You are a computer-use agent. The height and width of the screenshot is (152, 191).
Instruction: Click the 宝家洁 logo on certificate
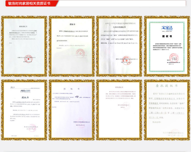click(167, 28)
